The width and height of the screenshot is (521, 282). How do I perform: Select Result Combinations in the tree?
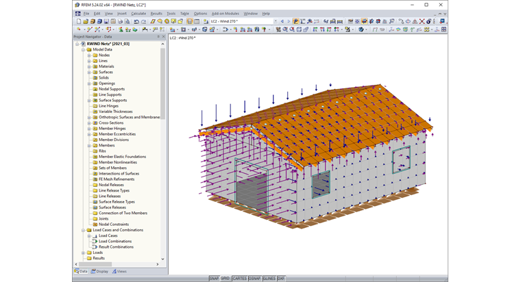116,247
